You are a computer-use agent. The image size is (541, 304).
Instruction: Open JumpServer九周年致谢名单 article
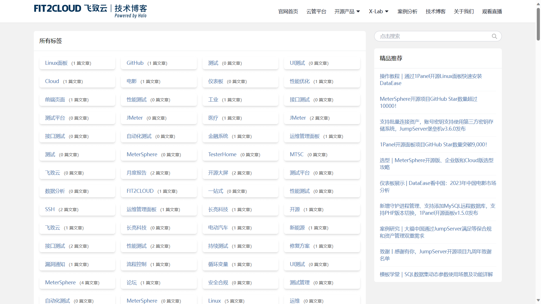click(x=436, y=255)
